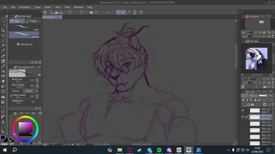Screen dimensions: 275x154
Task: Click Navigator zoom in plus icon
Action: pos(260,32)
